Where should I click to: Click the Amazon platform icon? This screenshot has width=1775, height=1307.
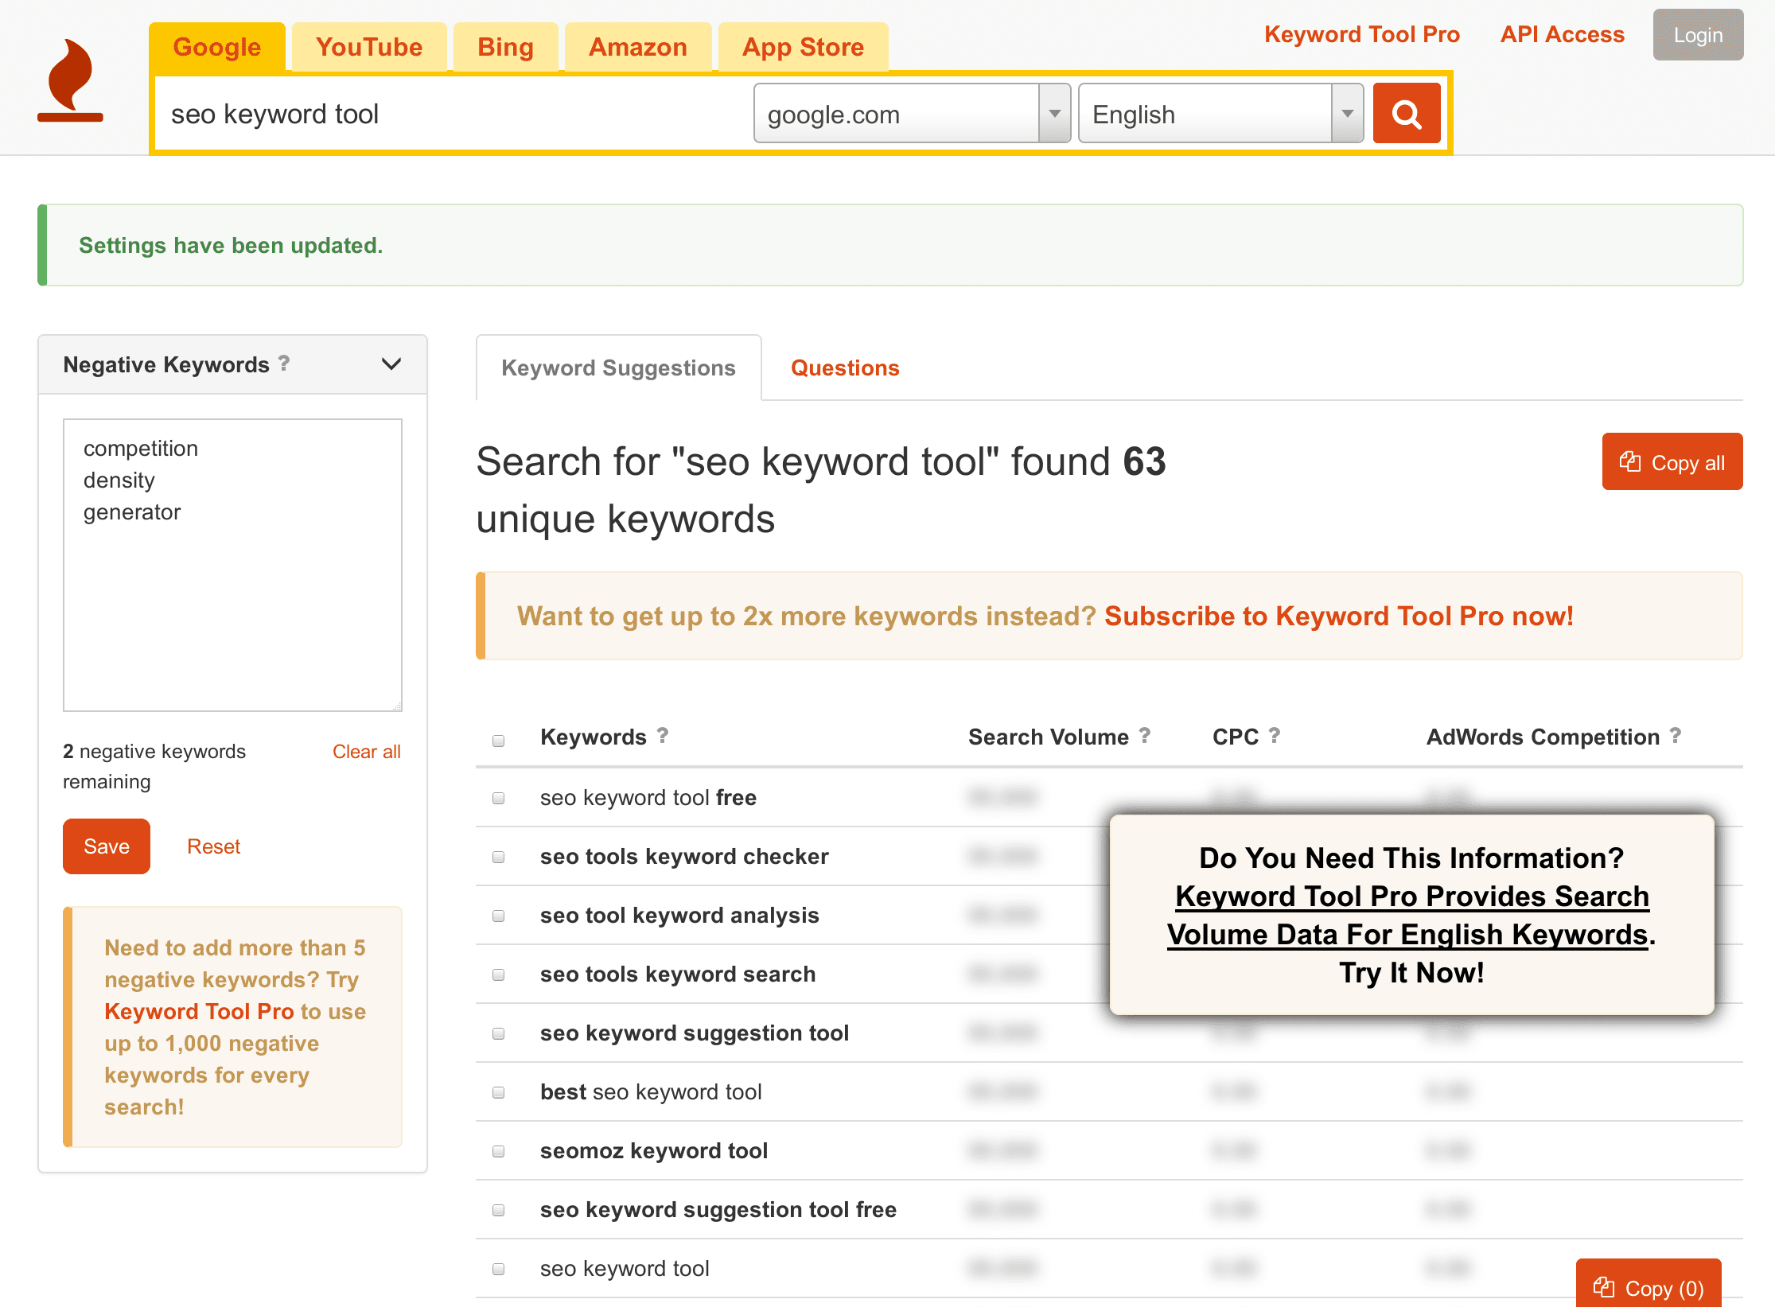[x=636, y=45]
